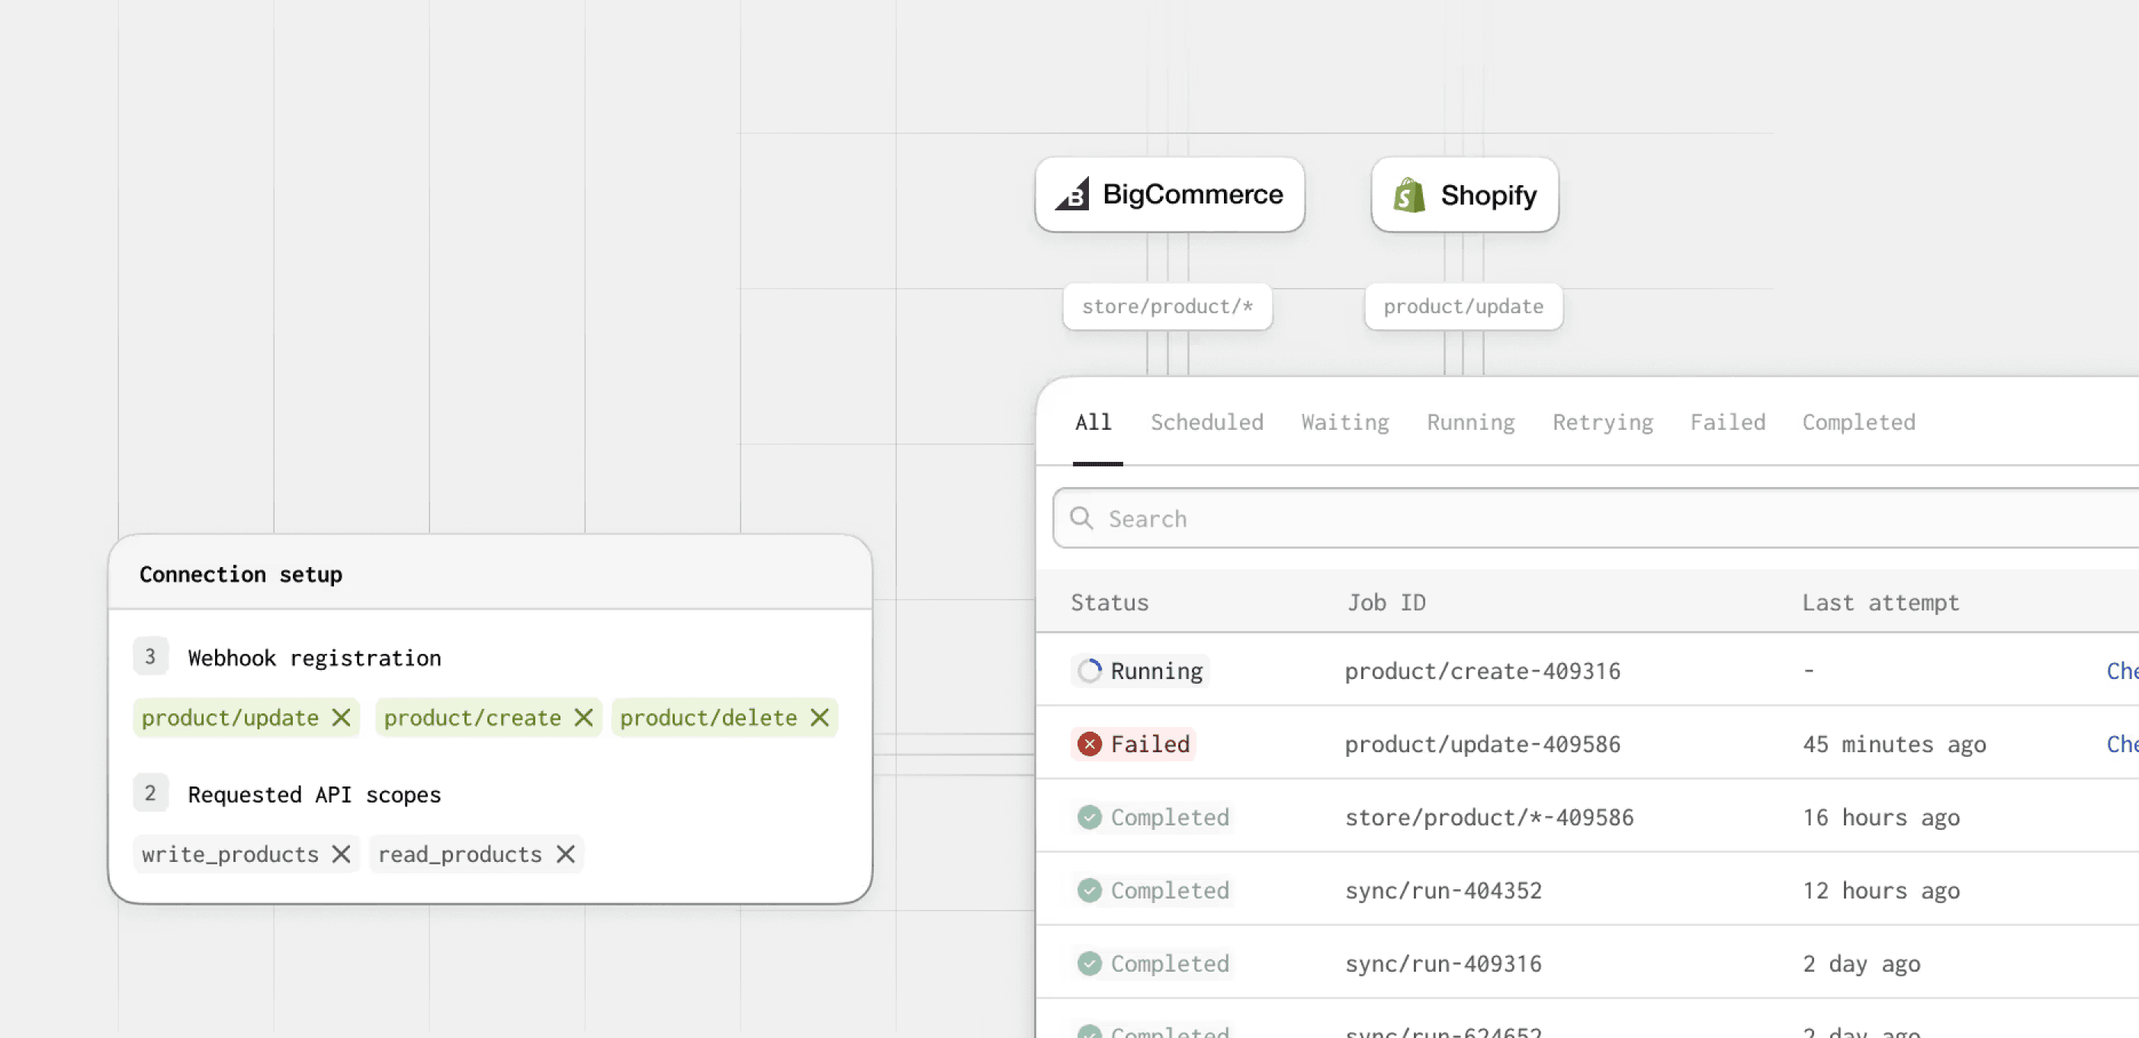
Task: Show the Completed jobs tab
Action: click(1858, 422)
